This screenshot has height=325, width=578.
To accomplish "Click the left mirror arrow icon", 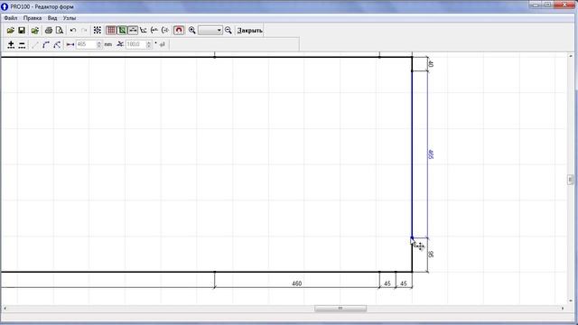I will pyautogui.click(x=154, y=30).
